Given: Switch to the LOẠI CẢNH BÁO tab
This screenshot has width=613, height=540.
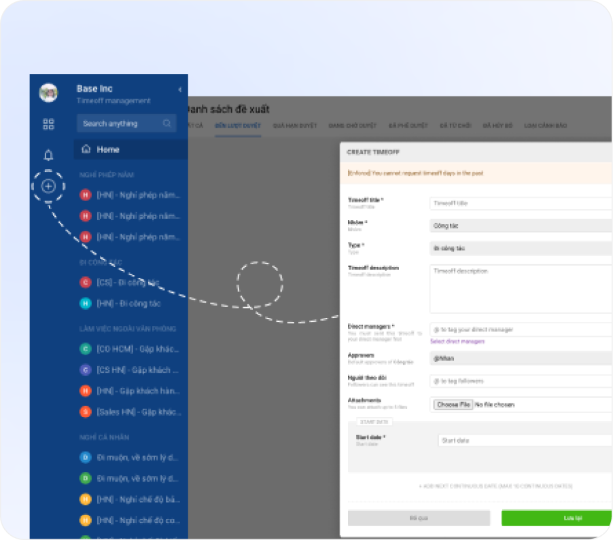Looking at the screenshot, I should pos(545,126).
